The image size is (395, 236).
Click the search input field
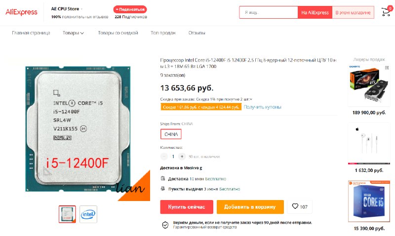tap(269, 12)
